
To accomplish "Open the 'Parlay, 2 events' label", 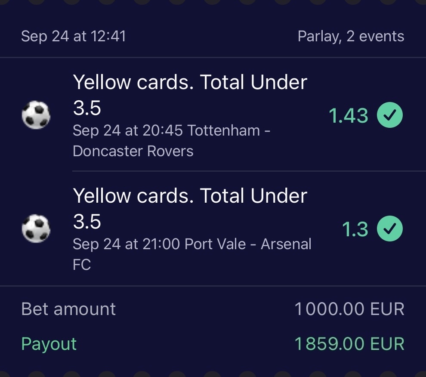I will coord(351,36).
